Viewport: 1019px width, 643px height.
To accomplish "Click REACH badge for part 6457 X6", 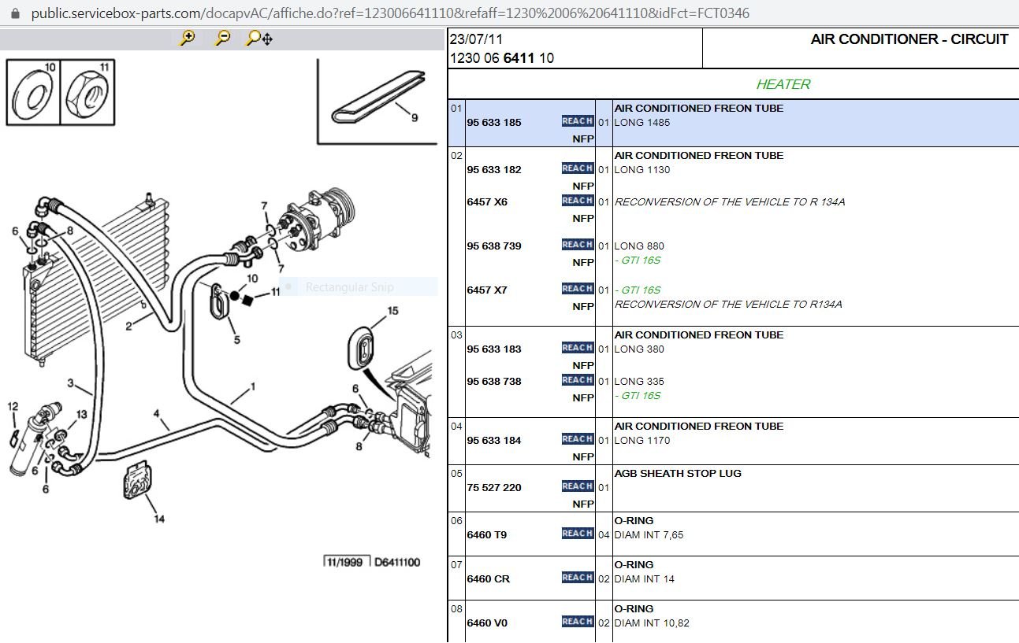I will 578,201.
